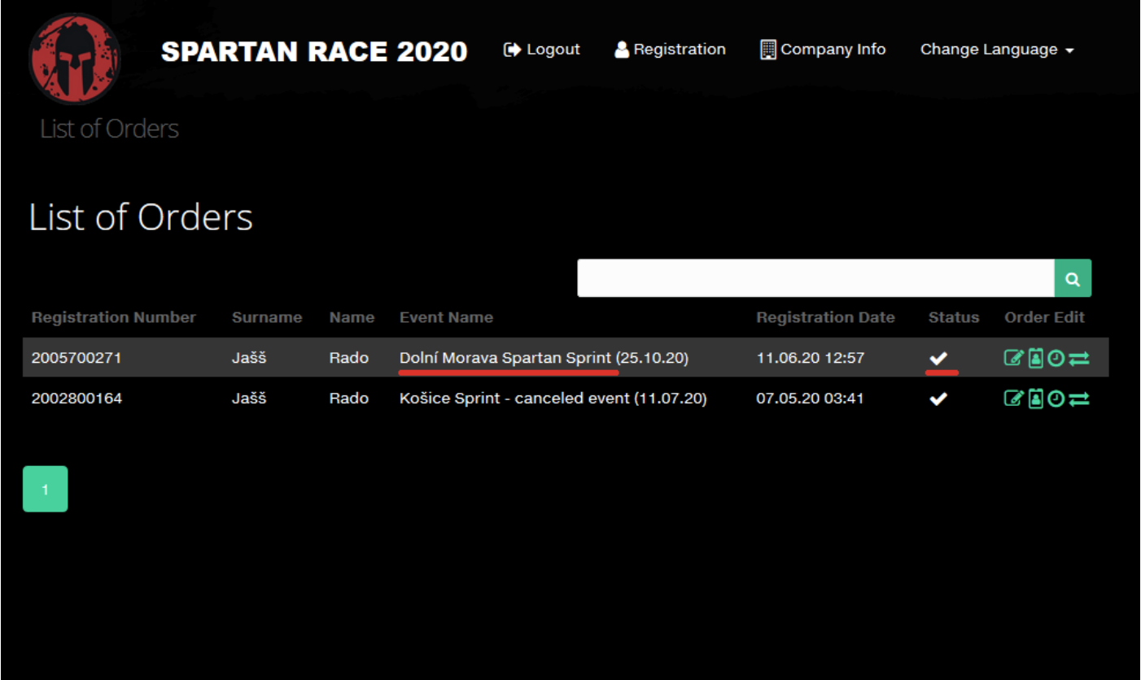Go to page 1 of orders
The height and width of the screenshot is (680, 1141).
pyautogui.click(x=45, y=489)
